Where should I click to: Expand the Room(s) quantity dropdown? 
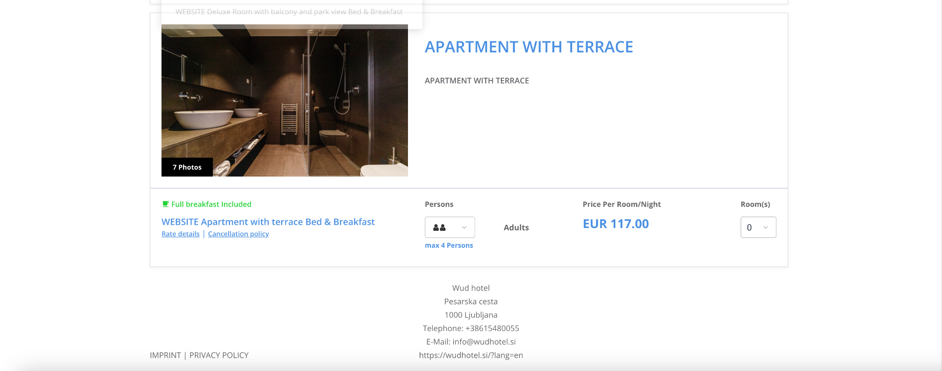(x=758, y=227)
